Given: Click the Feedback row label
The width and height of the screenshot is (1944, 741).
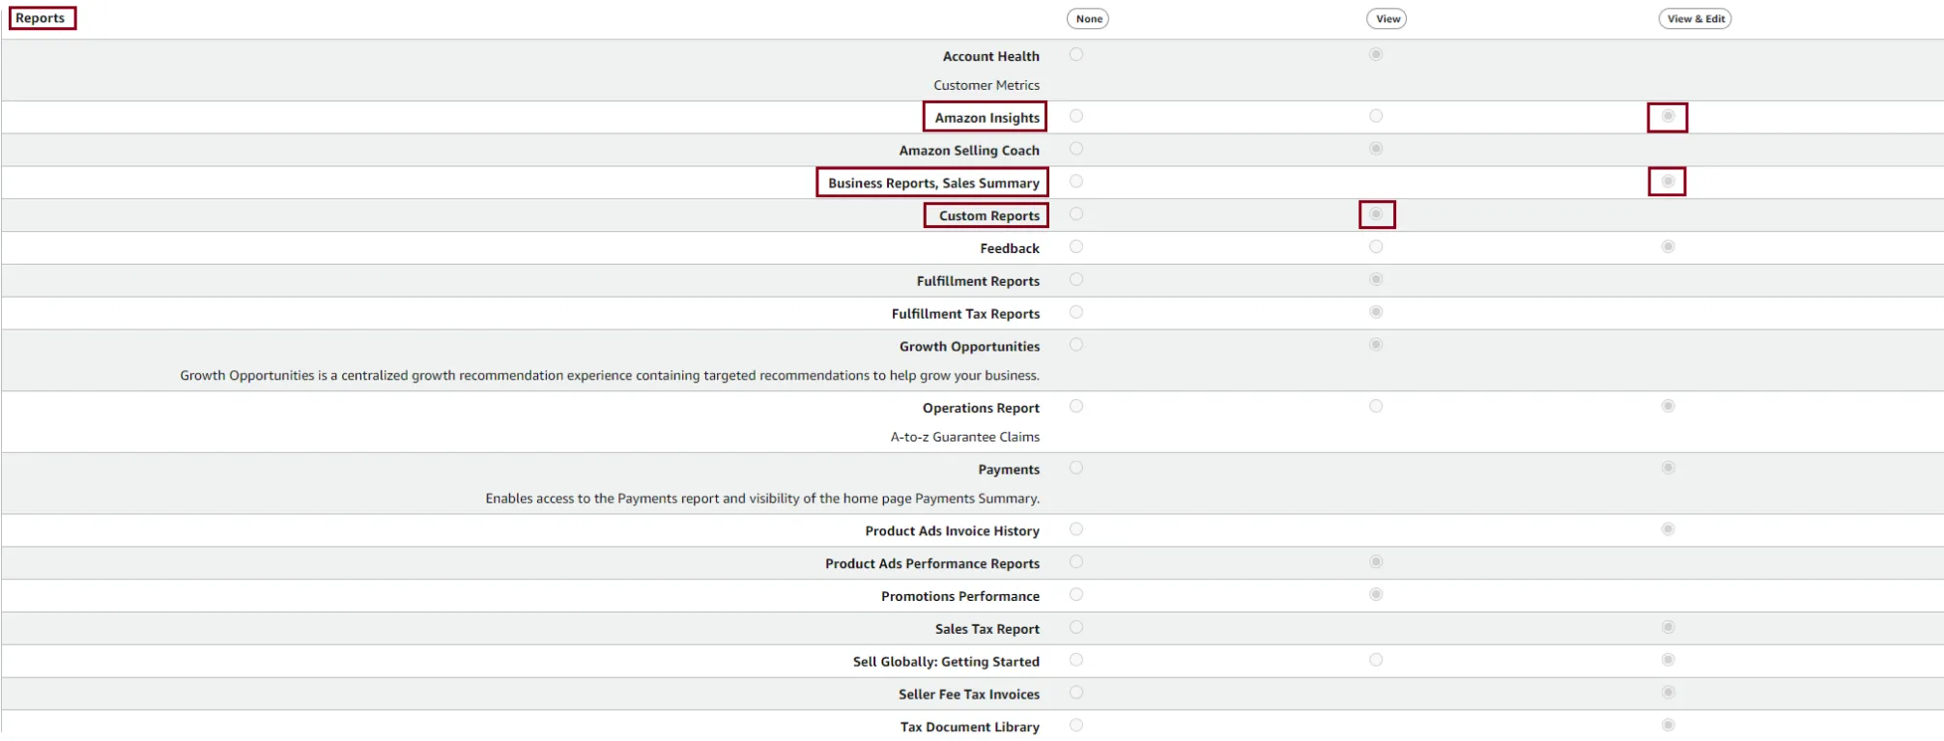Looking at the screenshot, I should coord(1010,248).
